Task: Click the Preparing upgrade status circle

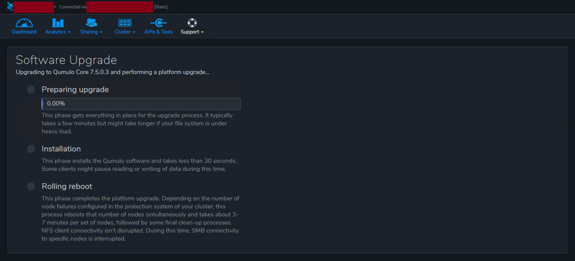Action: pos(31,90)
